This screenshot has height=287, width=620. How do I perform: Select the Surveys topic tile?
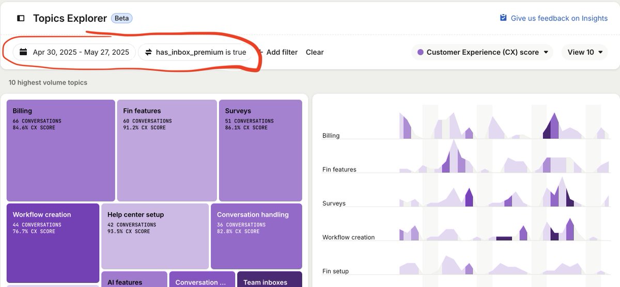pos(260,150)
